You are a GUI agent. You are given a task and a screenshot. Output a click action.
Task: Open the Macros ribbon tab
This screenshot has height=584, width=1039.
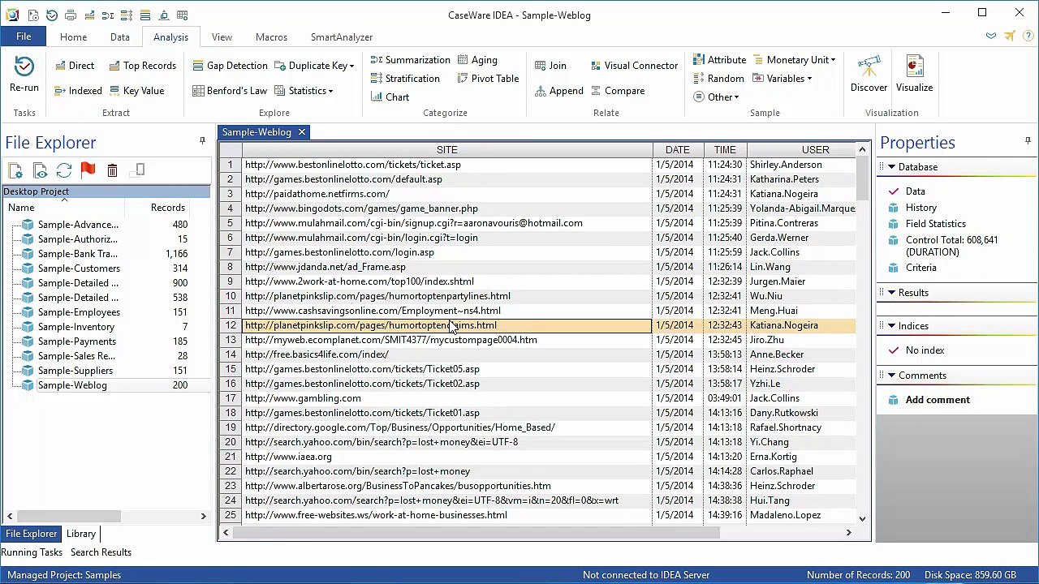point(271,37)
